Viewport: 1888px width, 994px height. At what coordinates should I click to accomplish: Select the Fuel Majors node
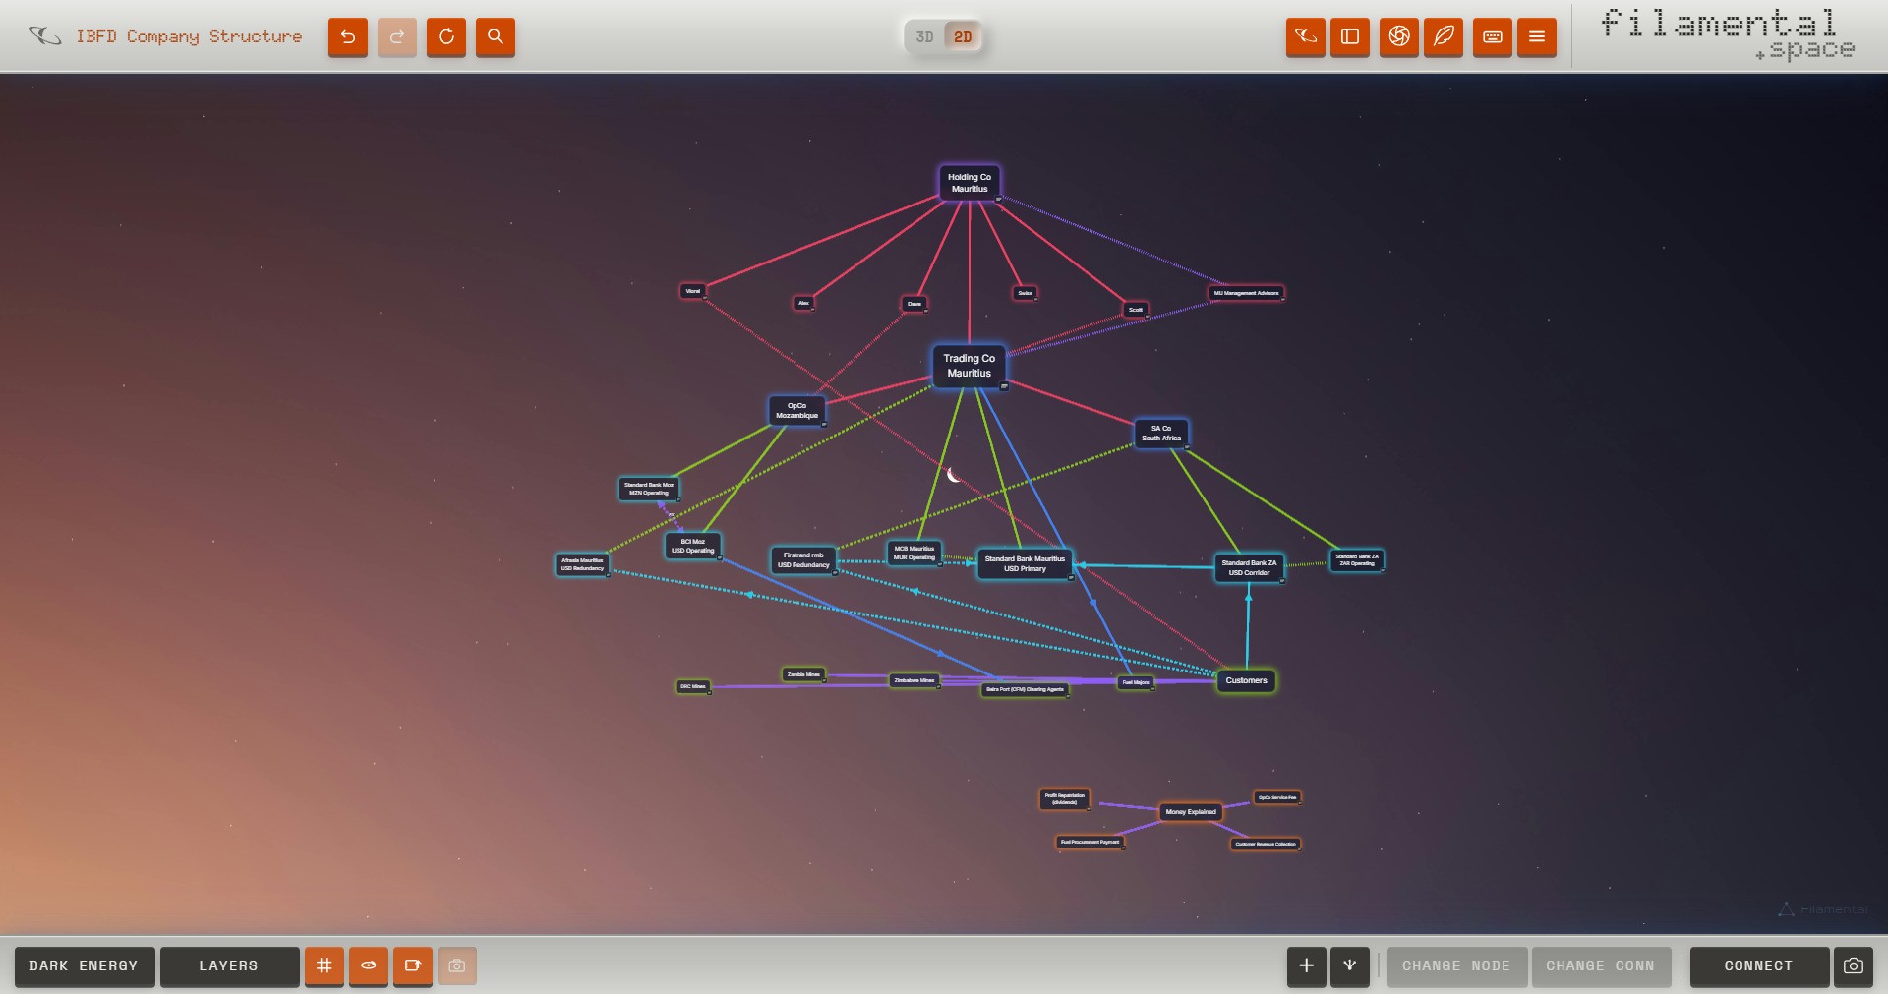1136,682
